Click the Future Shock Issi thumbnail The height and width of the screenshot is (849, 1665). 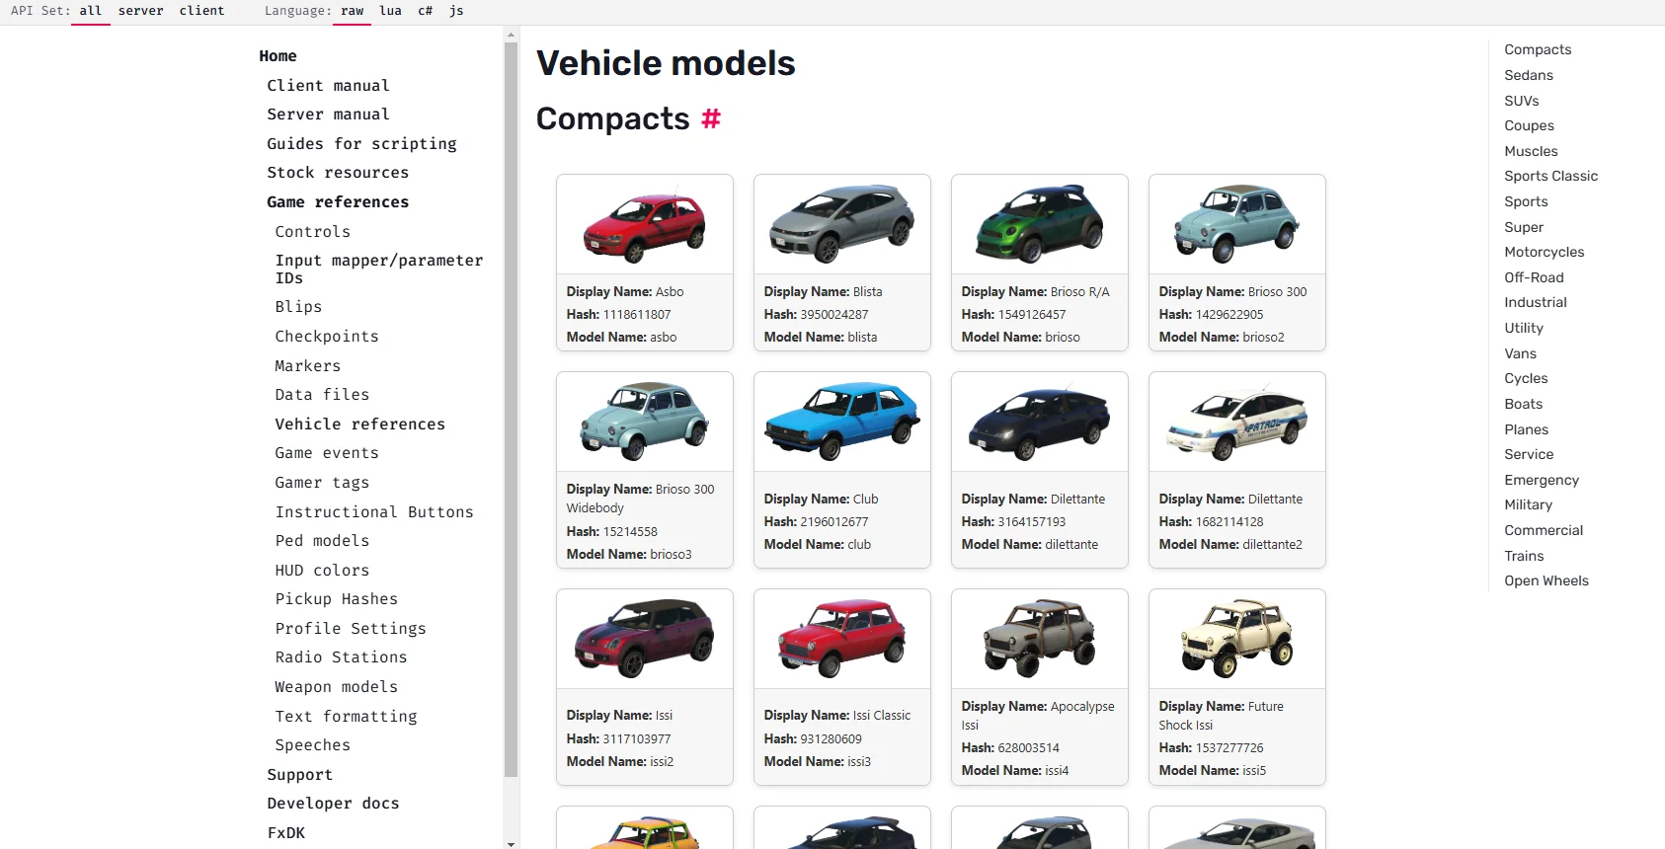(1236, 640)
